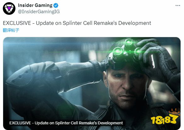Open the @InsiderGamingIG handle link

(x=39, y=12)
